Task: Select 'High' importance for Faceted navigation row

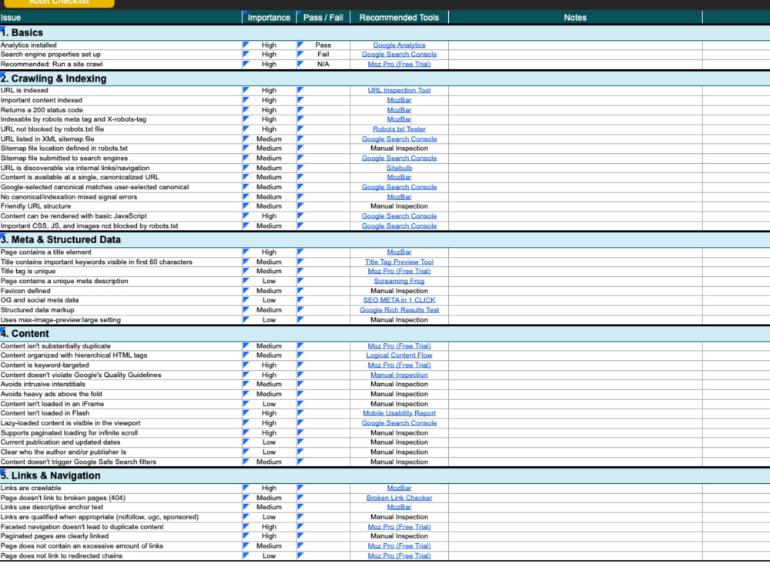Action: click(x=269, y=527)
